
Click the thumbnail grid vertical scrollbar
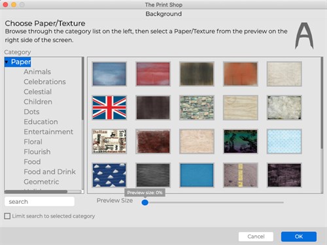tap(322, 103)
